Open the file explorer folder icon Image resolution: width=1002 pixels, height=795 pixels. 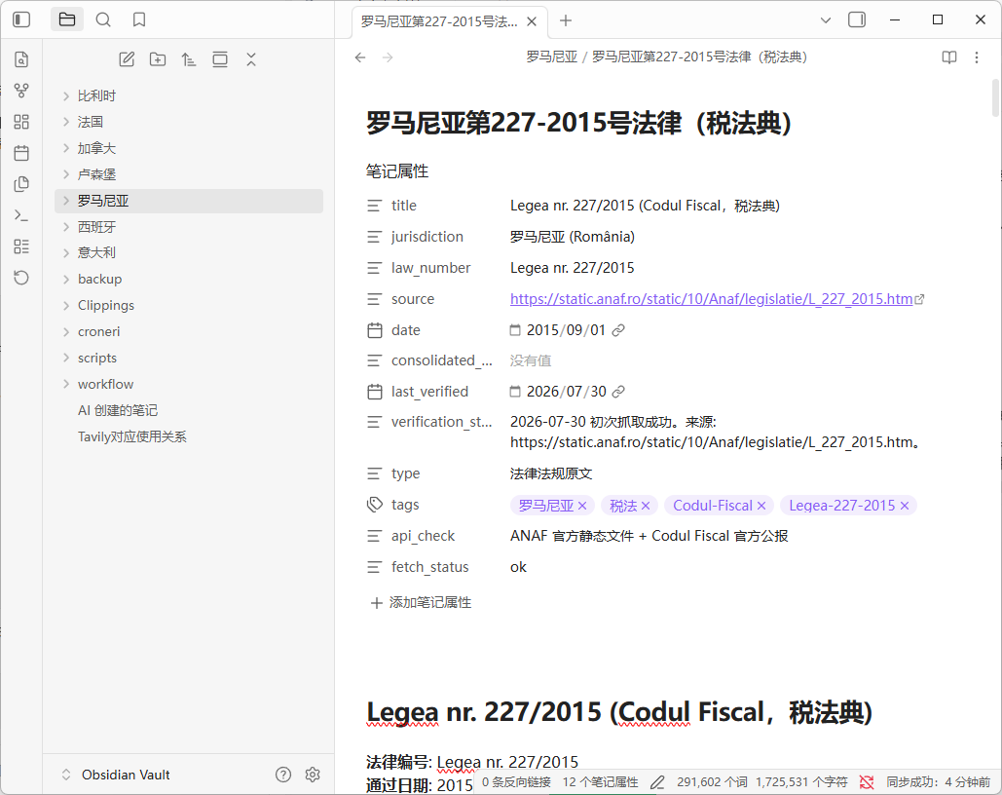(x=67, y=19)
